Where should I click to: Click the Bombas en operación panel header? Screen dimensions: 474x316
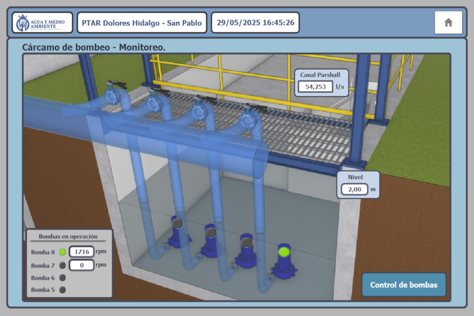[x=68, y=237]
